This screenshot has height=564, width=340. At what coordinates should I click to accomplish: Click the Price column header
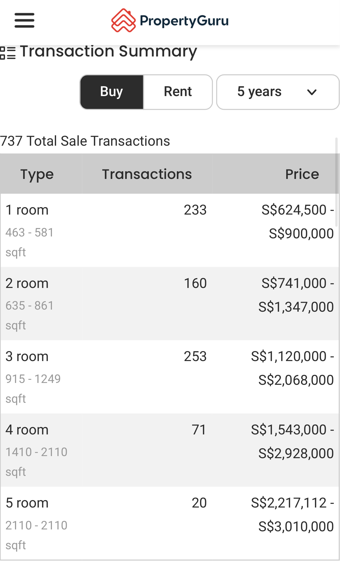coord(302,174)
